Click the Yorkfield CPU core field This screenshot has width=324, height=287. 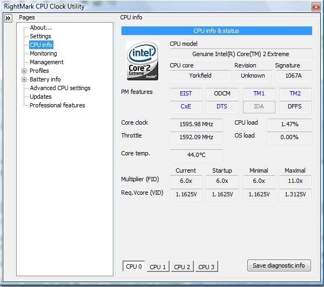point(200,76)
